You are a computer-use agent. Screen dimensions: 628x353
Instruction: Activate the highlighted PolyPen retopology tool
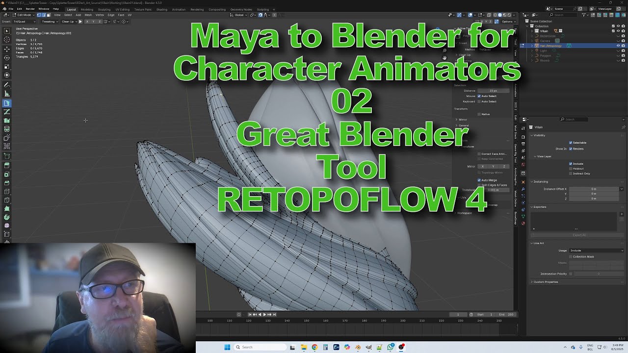(7, 103)
